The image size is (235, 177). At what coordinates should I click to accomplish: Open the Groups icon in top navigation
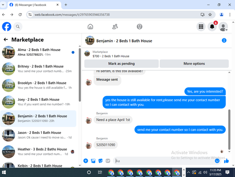(x=140, y=27)
